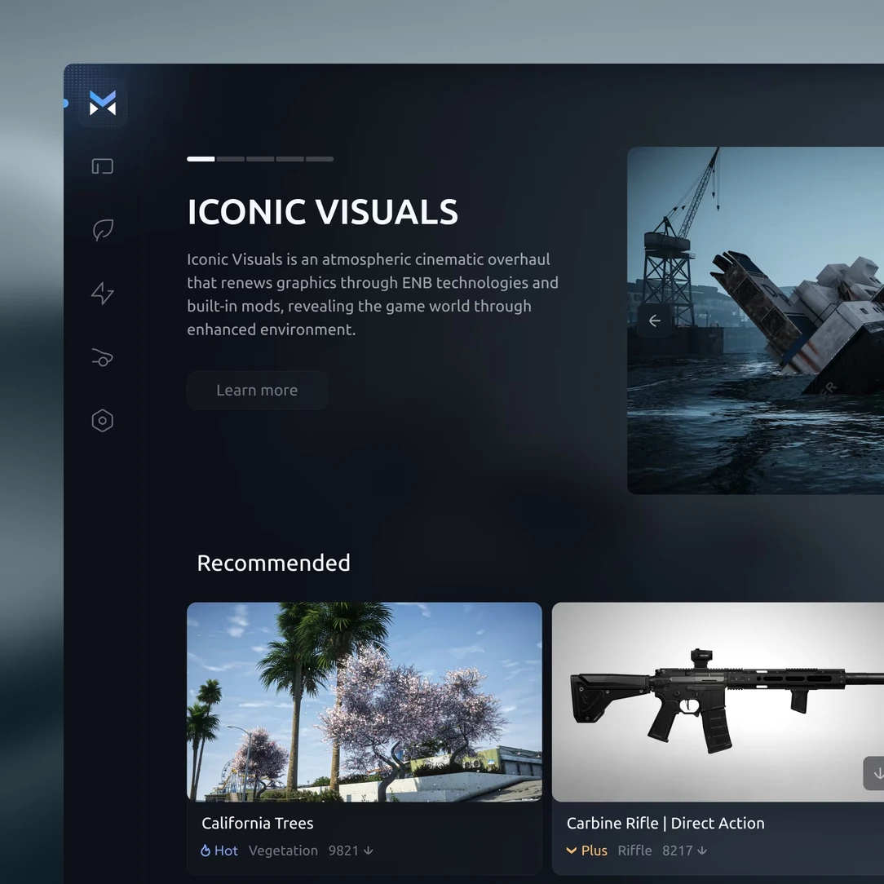Open the sunken ship screenshot
Viewport: 884px width, 884px height.
(755, 320)
